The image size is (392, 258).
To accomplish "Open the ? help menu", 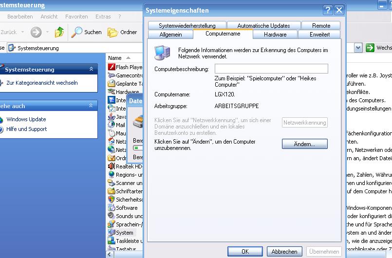I will [120, 17].
